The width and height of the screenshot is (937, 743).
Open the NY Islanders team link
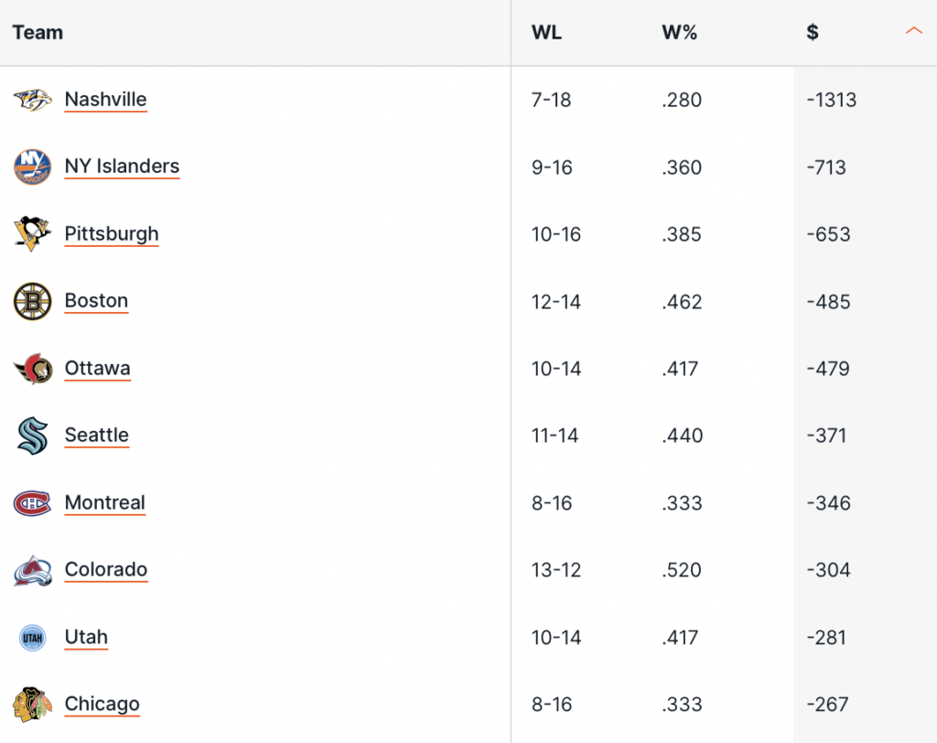122,167
